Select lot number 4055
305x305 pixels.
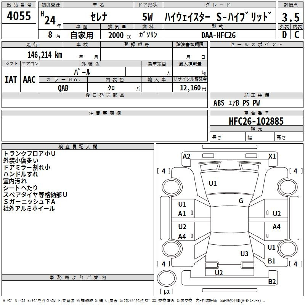pos(19,16)
